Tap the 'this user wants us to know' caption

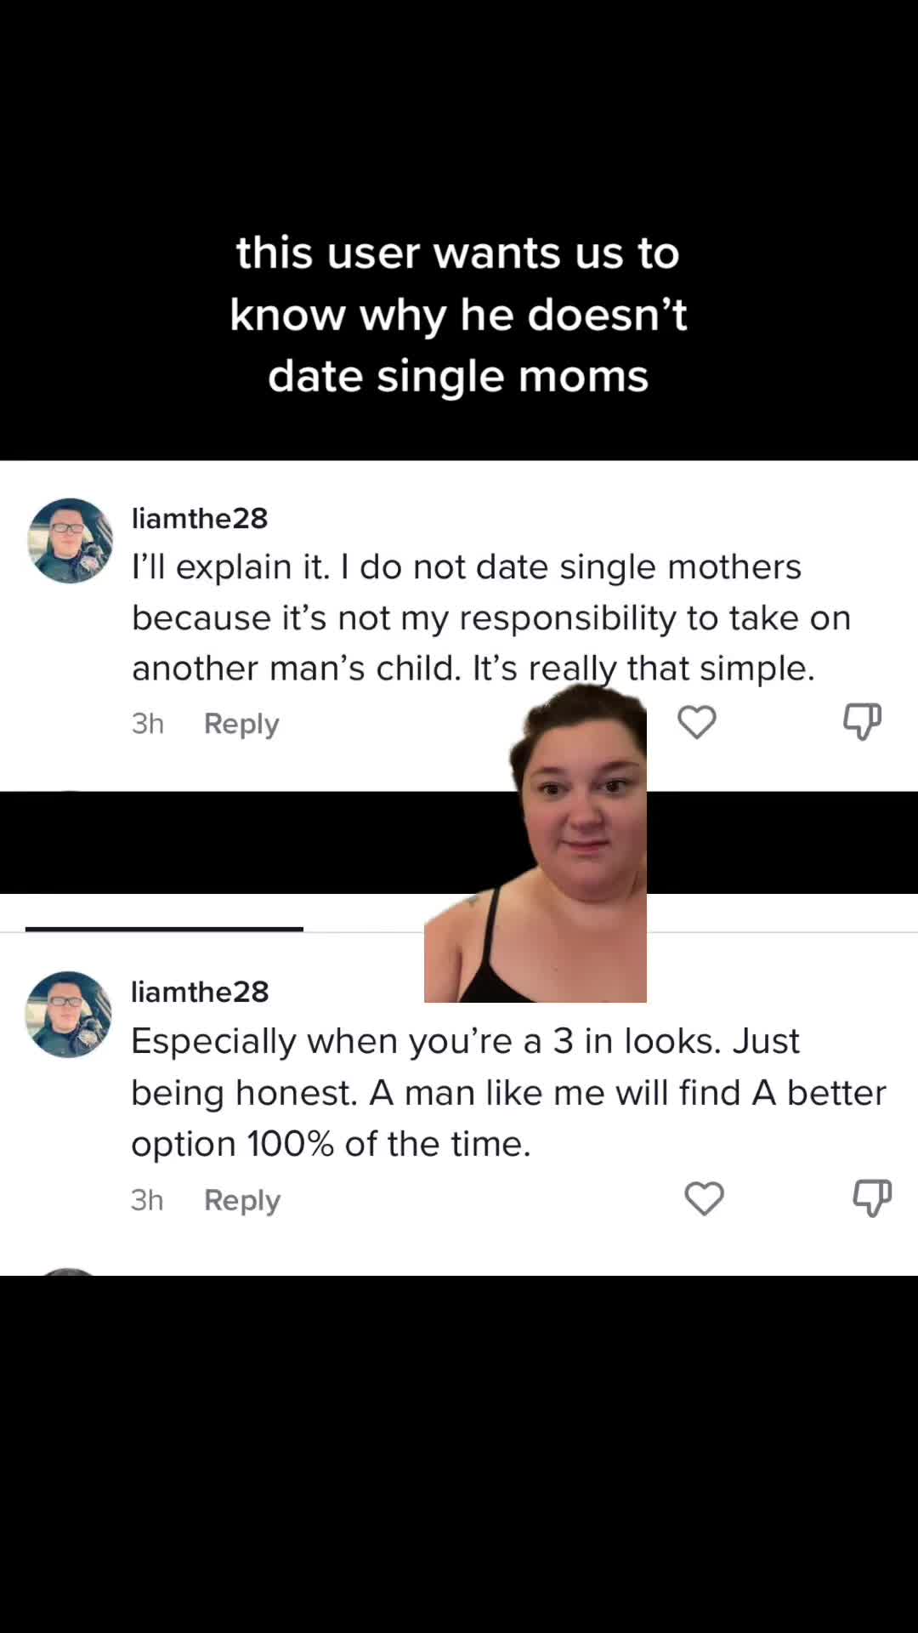(x=458, y=315)
